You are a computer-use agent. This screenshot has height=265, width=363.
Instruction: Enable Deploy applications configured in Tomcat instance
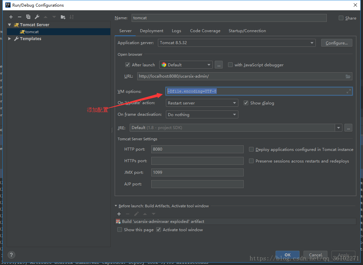coord(251,150)
